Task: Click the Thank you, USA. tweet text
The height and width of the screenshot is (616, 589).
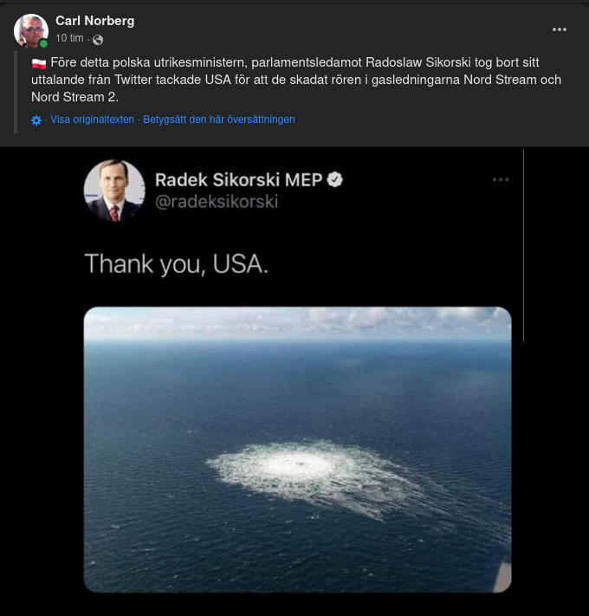Action: (176, 263)
